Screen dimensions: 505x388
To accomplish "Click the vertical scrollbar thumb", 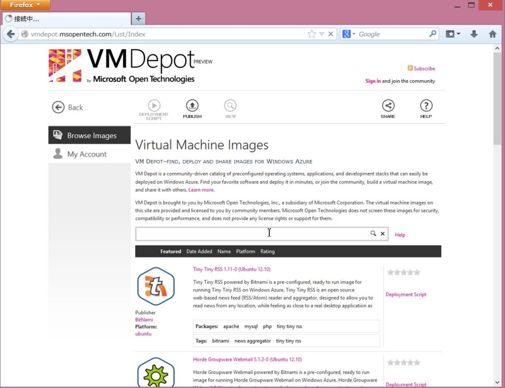I will pos(497,98).
